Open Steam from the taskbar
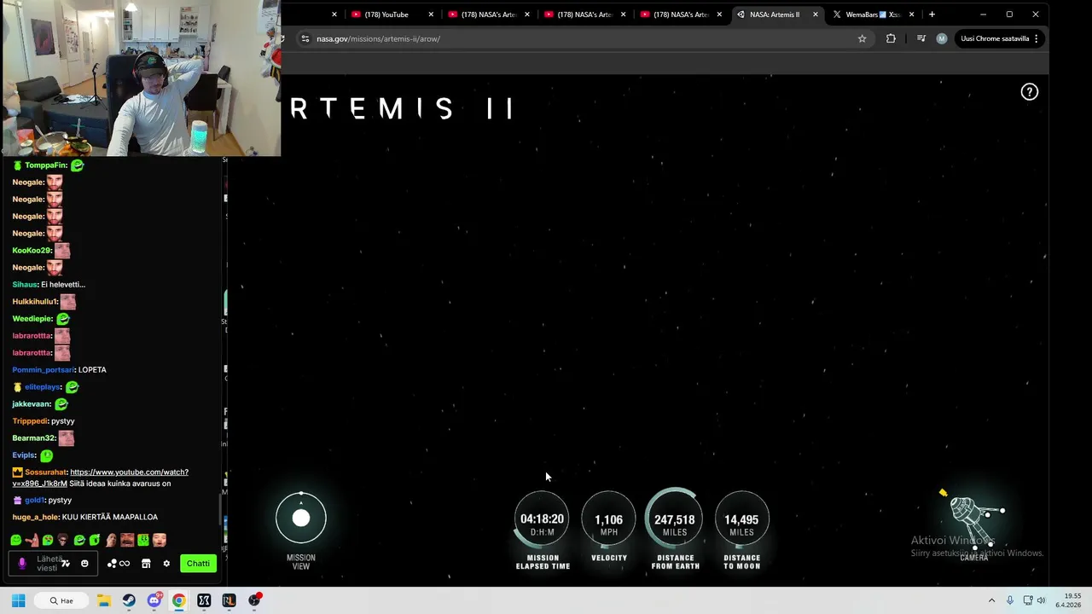1092x614 pixels. point(129,600)
